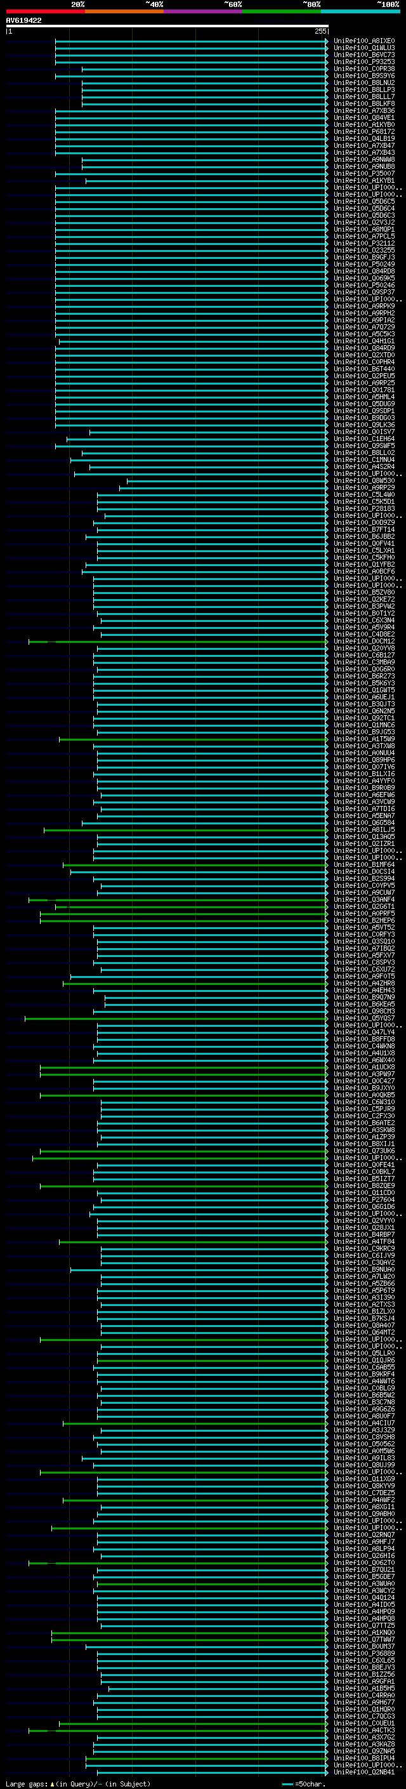Select hit label UniRef100_Q13AQ5
Screen dimensions: 406x1789
coord(363,837)
